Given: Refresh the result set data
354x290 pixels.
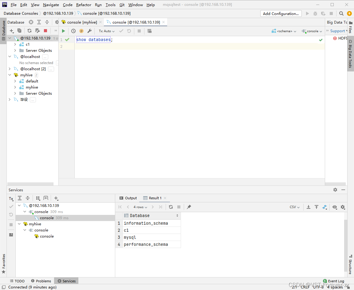Looking at the screenshot, I should tap(171, 207).
